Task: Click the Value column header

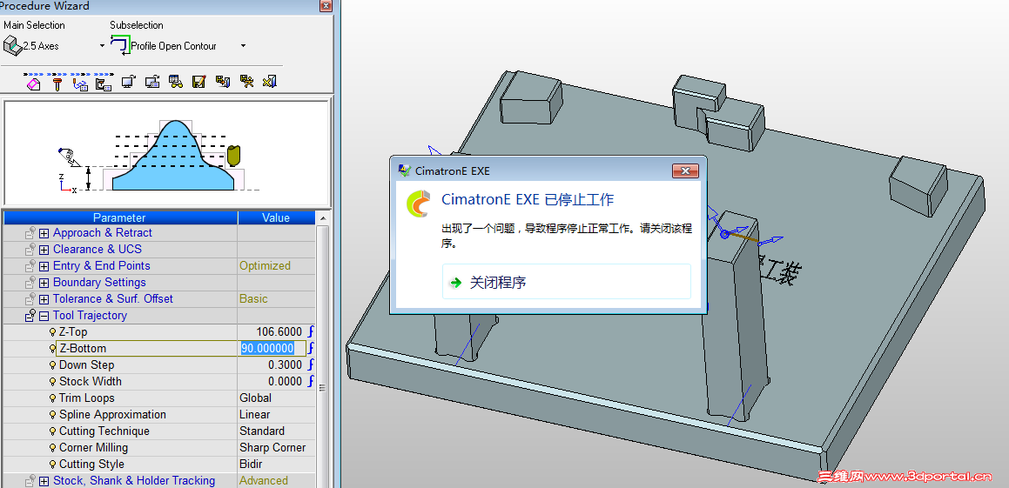Action: pos(276,218)
